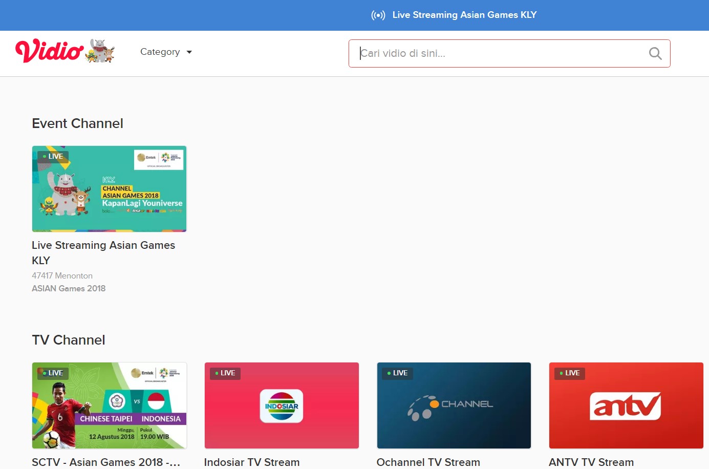
Task: Click the LIVE badge on SCTV thumbnail
Action: tap(53, 373)
